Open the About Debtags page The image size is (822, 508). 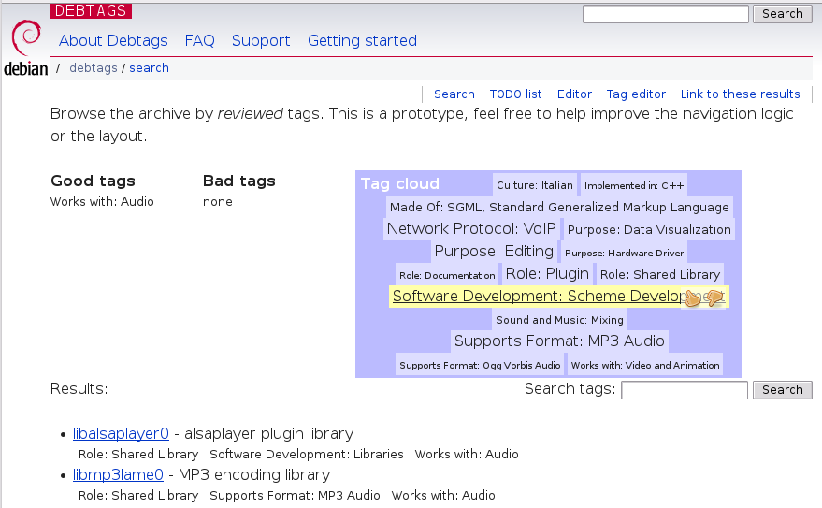[x=113, y=40]
